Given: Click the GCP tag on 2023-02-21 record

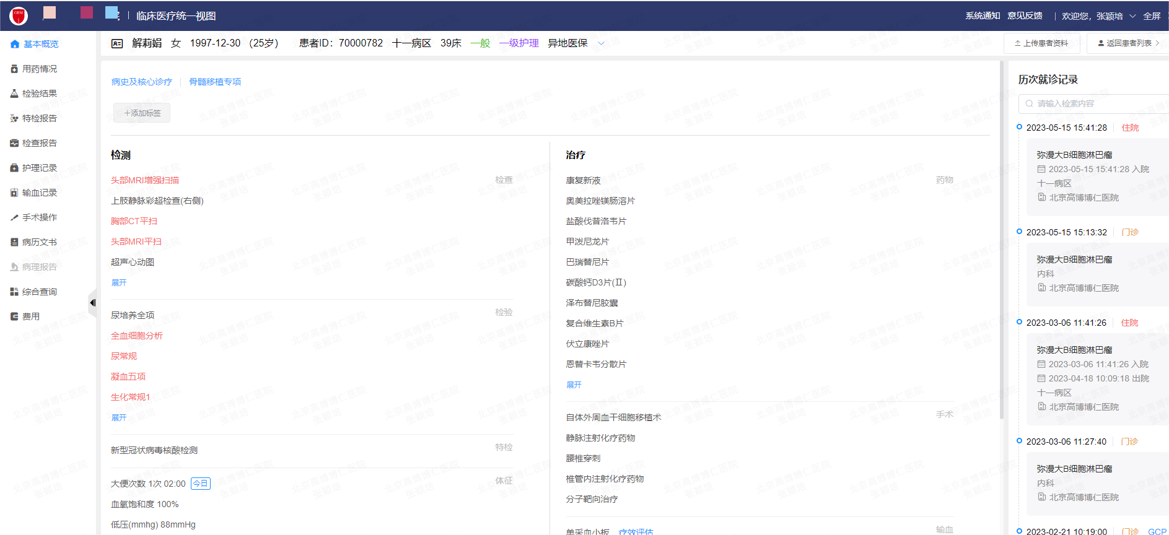Looking at the screenshot, I should (1157, 531).
